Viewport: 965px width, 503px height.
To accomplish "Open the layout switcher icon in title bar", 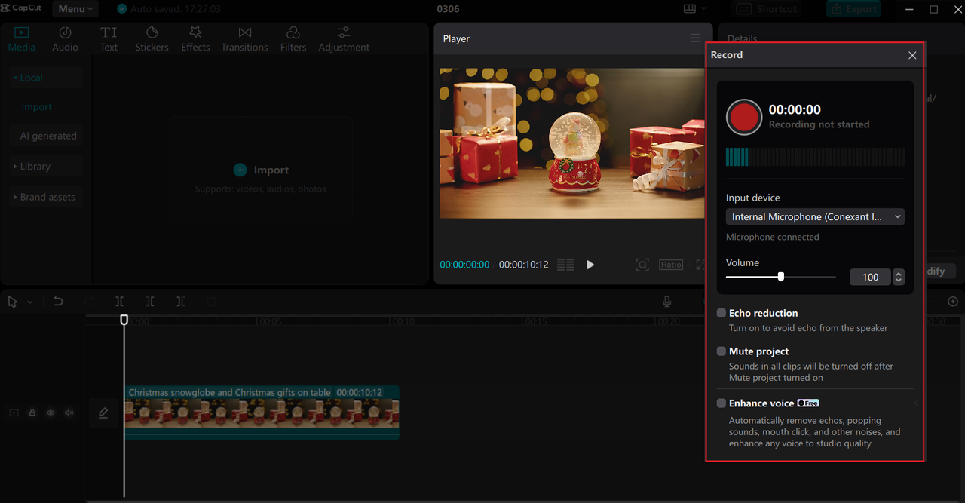I will click(689, 9).
